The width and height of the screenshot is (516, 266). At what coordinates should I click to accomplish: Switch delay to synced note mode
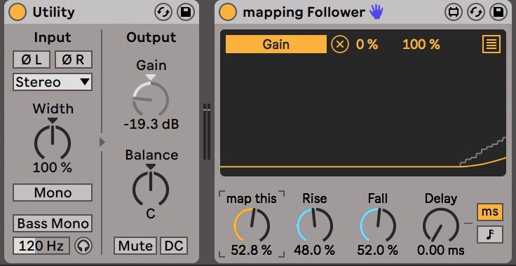click(x=489, y=234)
